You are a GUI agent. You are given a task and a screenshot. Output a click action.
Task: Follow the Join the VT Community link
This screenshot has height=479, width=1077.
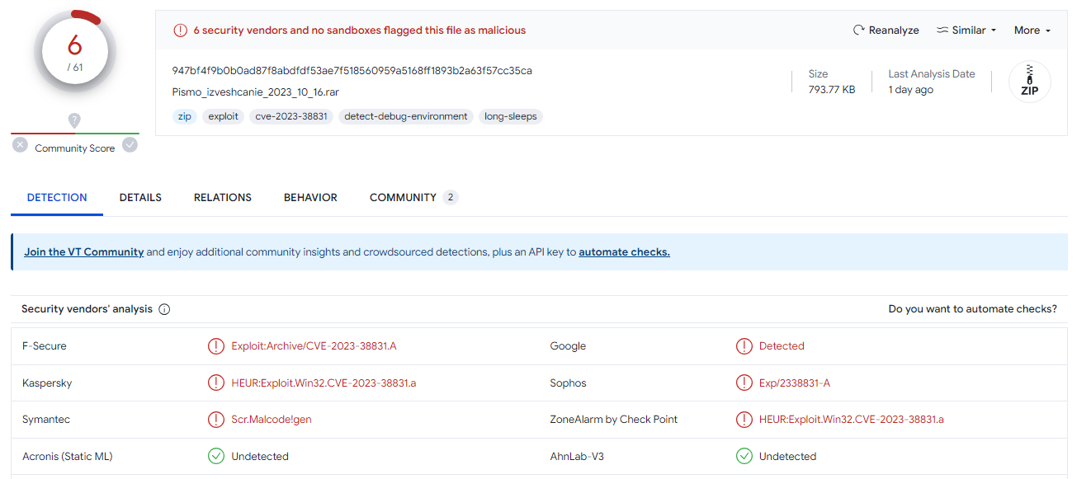(84, 252)
